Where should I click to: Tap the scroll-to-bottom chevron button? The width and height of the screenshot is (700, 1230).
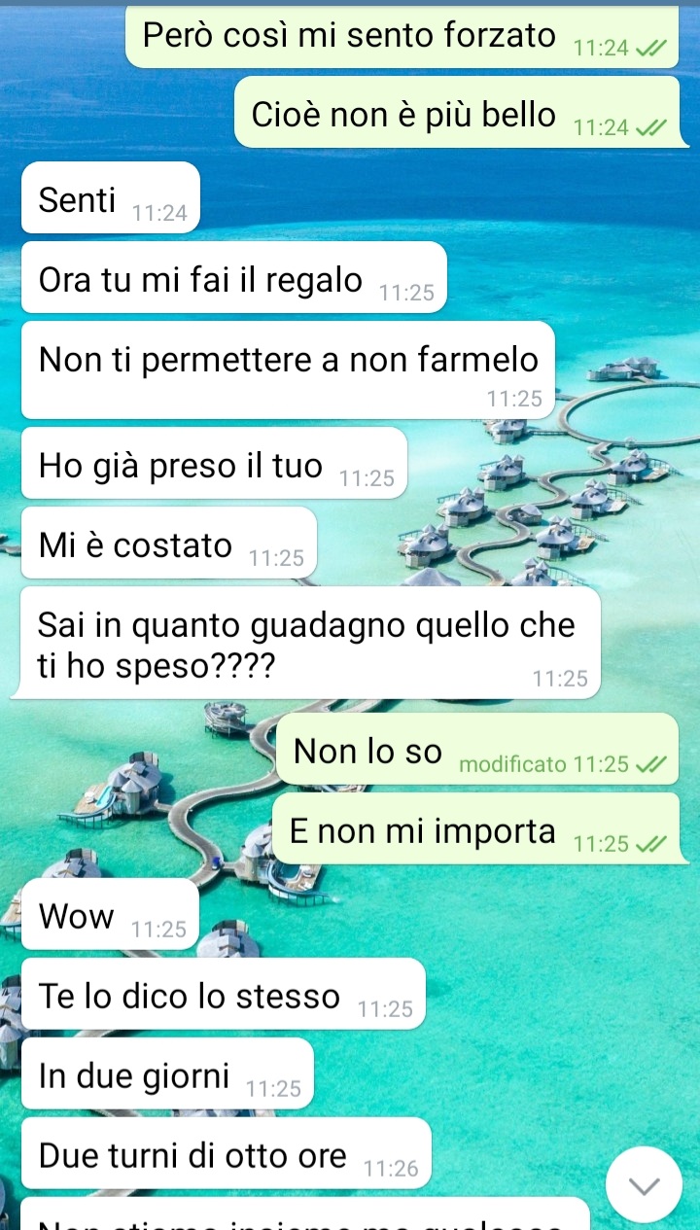click(644, 1184)
